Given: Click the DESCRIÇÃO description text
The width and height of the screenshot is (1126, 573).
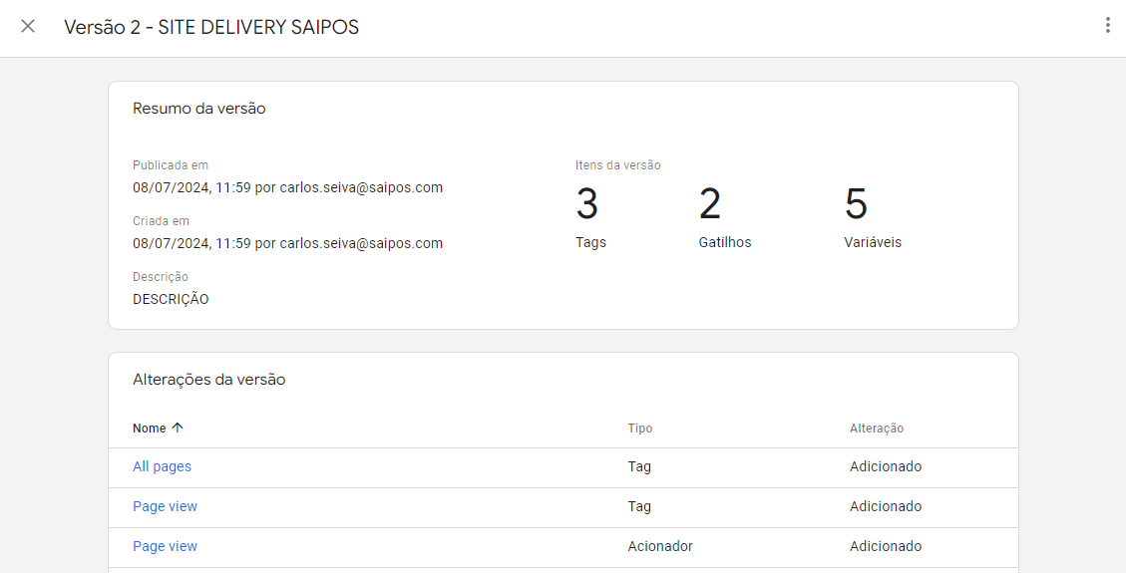Looking at the screenshot, I should click(x=171, y=299).
